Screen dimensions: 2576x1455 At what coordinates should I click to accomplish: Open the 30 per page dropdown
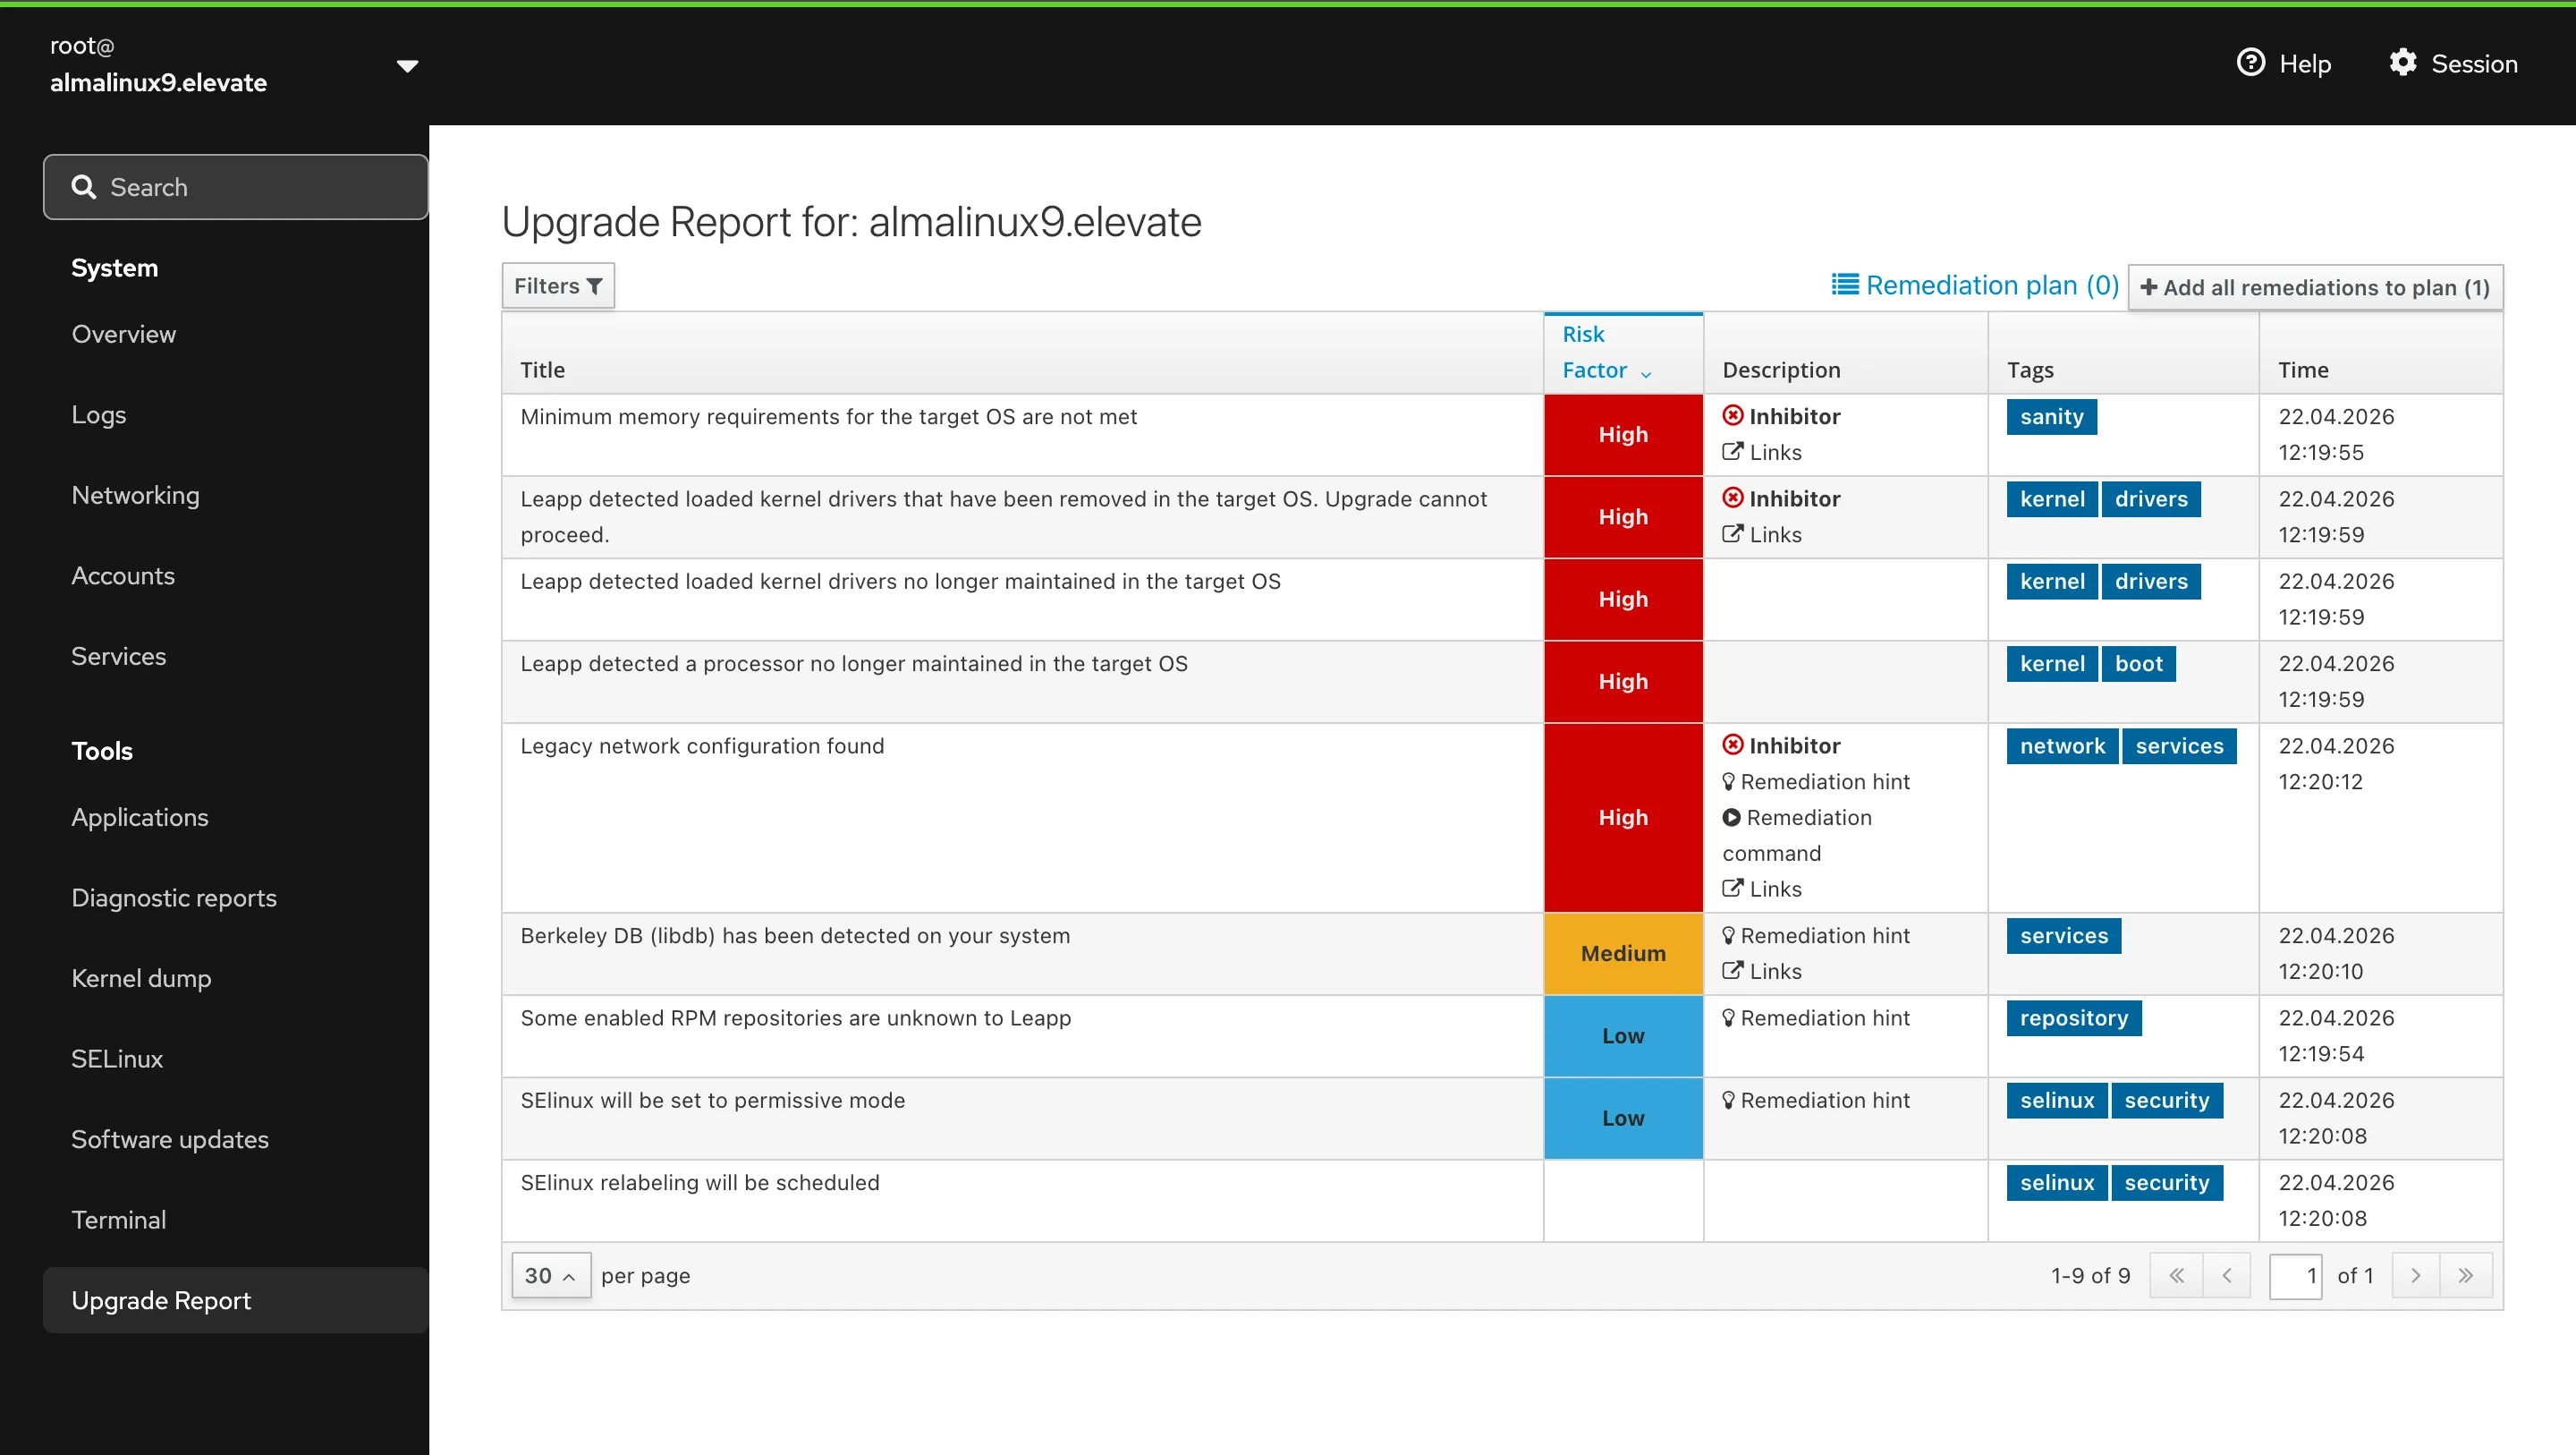(551, 1275)
